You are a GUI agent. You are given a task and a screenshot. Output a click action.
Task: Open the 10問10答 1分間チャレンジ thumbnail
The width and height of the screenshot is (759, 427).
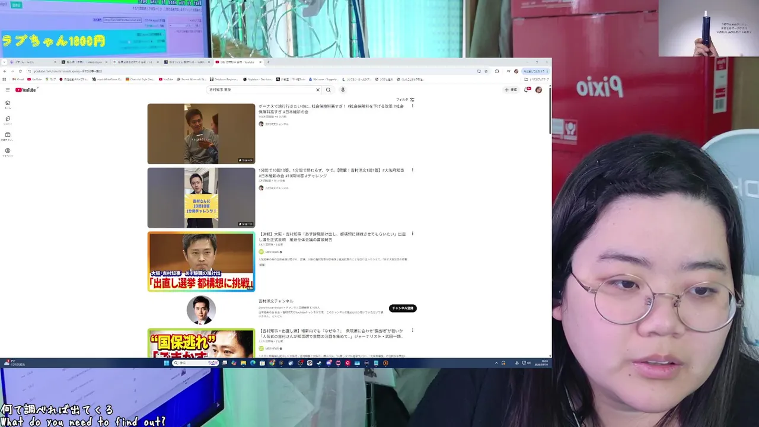point(201,198)
